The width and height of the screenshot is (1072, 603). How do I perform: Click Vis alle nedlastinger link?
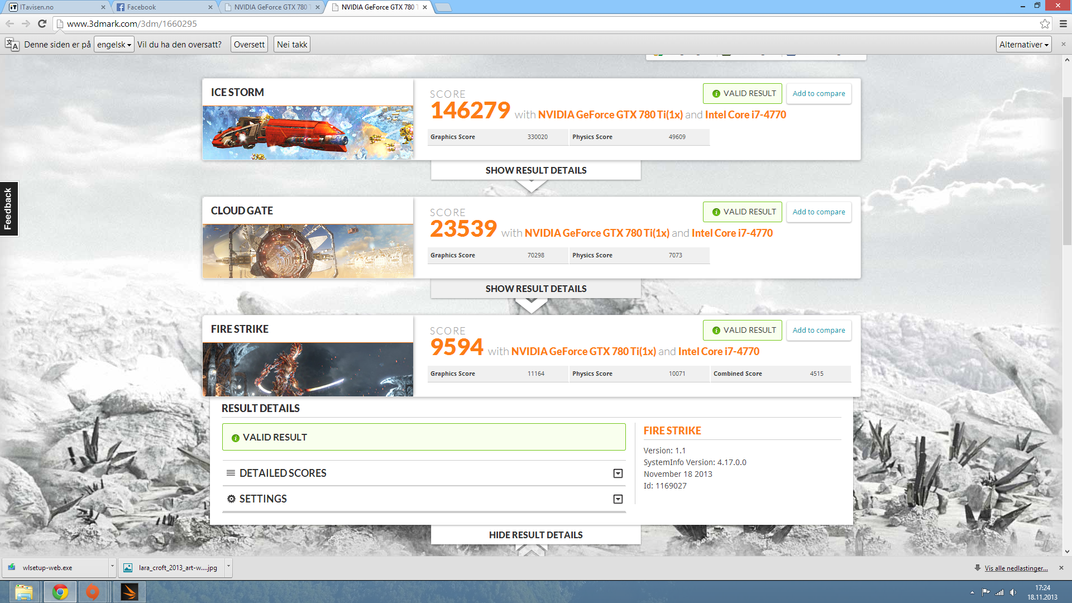[1016, 568]
